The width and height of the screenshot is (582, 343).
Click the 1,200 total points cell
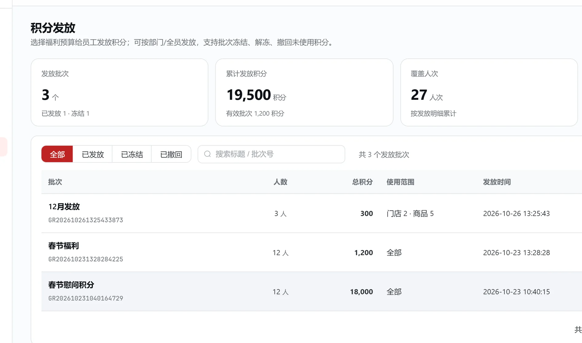click(x=364, y=253)
